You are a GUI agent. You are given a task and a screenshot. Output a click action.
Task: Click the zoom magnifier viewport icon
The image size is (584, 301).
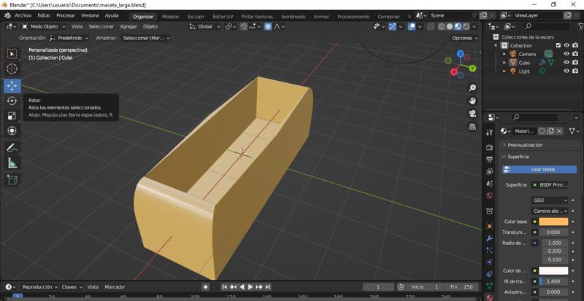(x=472, y=88)
